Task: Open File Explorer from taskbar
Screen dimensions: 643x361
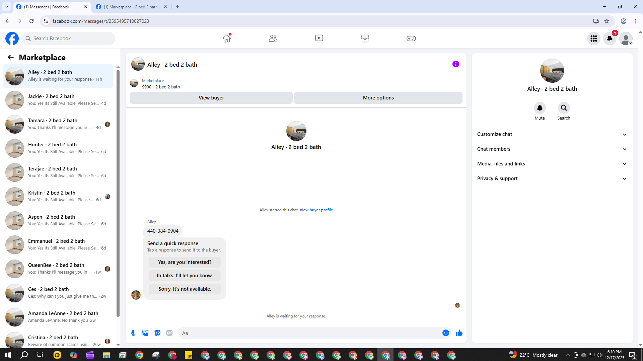Action: click(x=106, y=355)
